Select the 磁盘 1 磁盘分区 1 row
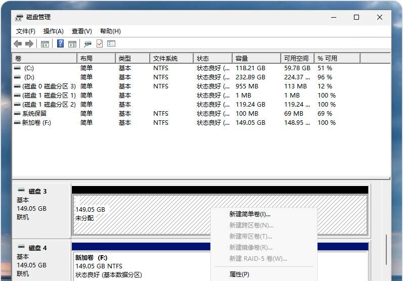Viewport: 403px width, 281px height. 201,96
